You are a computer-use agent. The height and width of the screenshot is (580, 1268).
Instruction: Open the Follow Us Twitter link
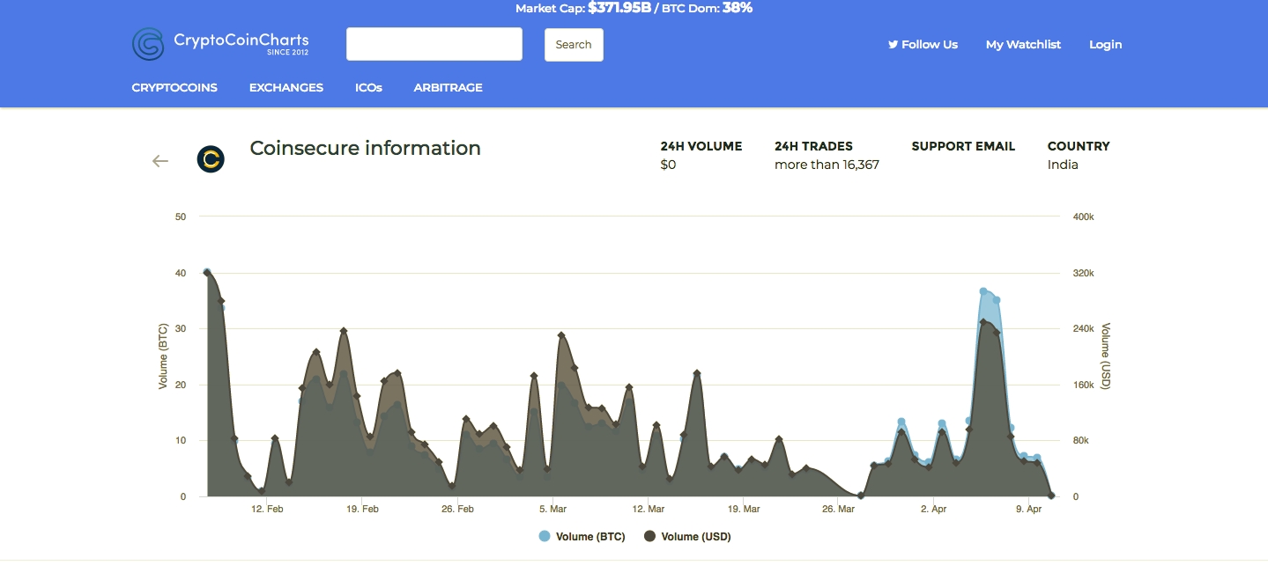[923, 45]
